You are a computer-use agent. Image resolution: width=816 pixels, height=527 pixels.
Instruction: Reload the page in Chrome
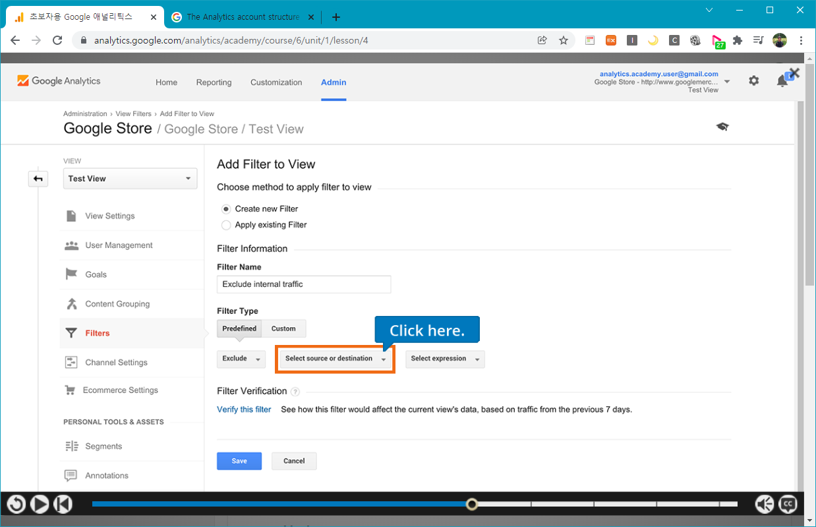tap(57, 40)
